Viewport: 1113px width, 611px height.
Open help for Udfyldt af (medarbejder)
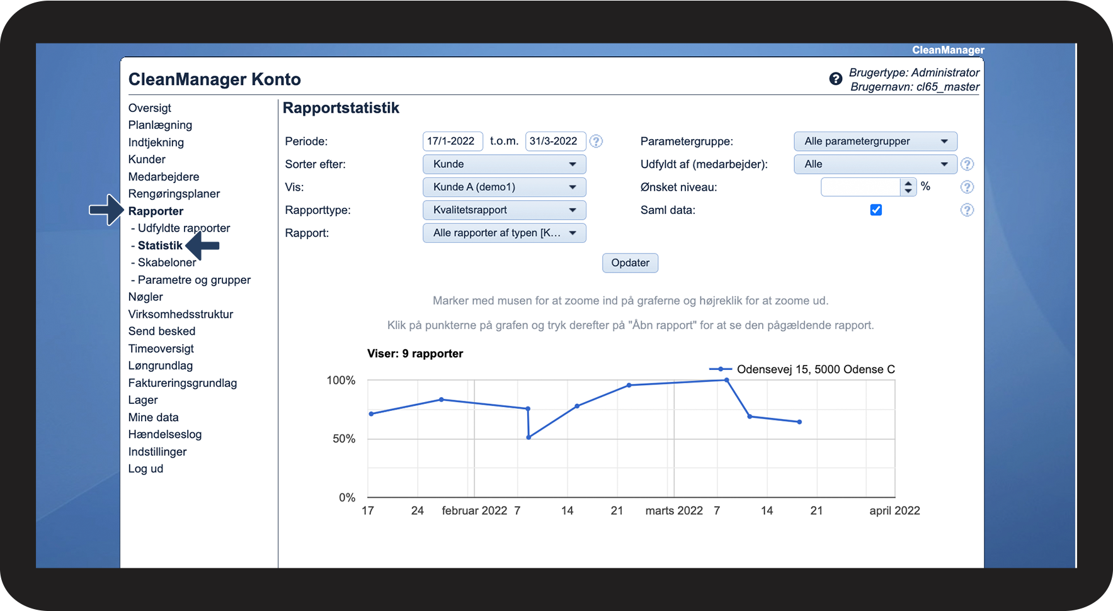click(967, 164)
